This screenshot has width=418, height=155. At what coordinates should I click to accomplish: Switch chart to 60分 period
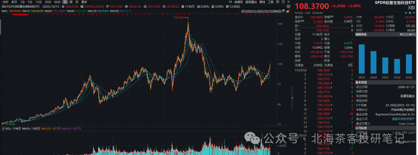click(x=57, y=2)
